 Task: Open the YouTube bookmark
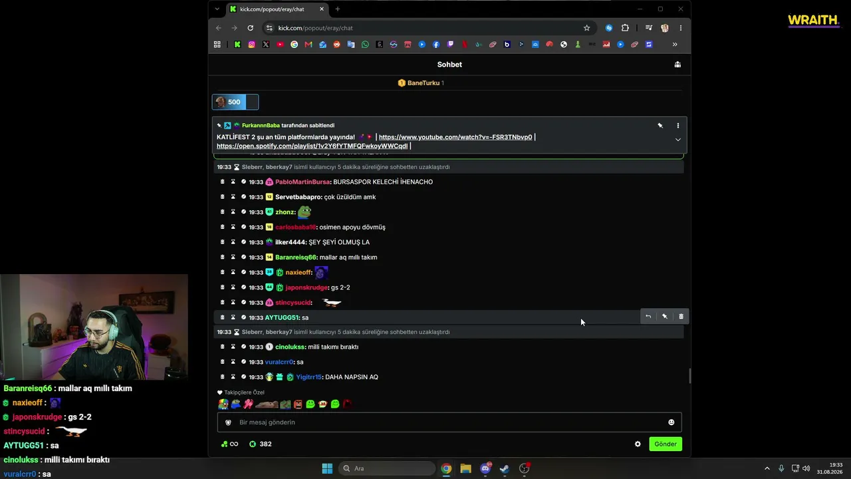(280, 45)
